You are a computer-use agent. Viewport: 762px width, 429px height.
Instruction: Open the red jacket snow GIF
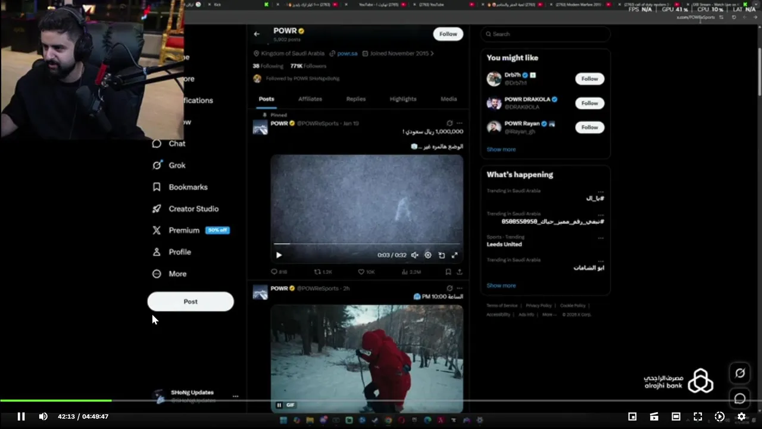[x=367, y=359]
